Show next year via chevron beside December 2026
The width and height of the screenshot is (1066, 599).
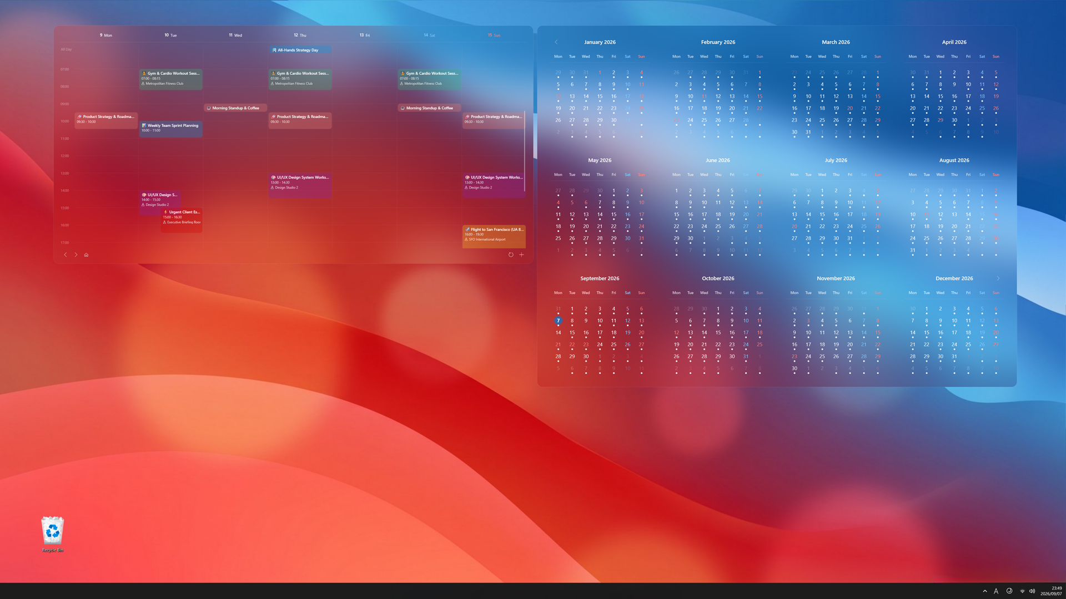point(998,278)
